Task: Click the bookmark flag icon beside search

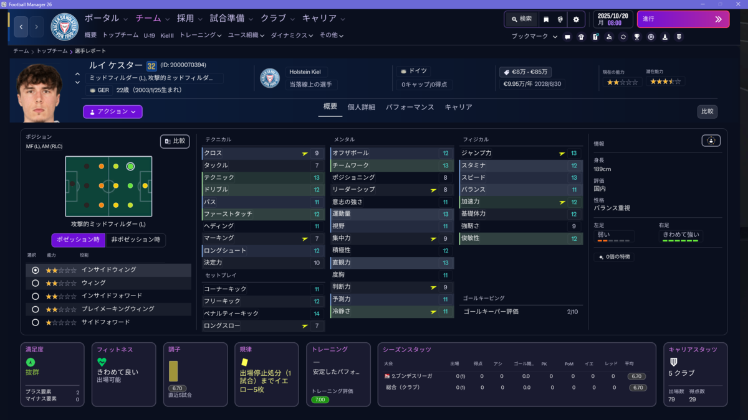Action: [546, 19]
